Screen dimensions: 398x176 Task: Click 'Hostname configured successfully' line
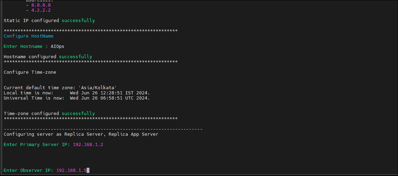pos(48,57)
